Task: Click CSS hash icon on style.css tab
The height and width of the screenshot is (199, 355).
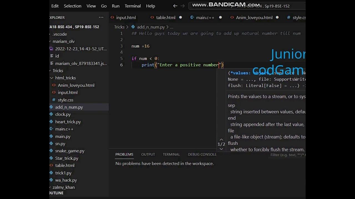Action: coord(289,17)
